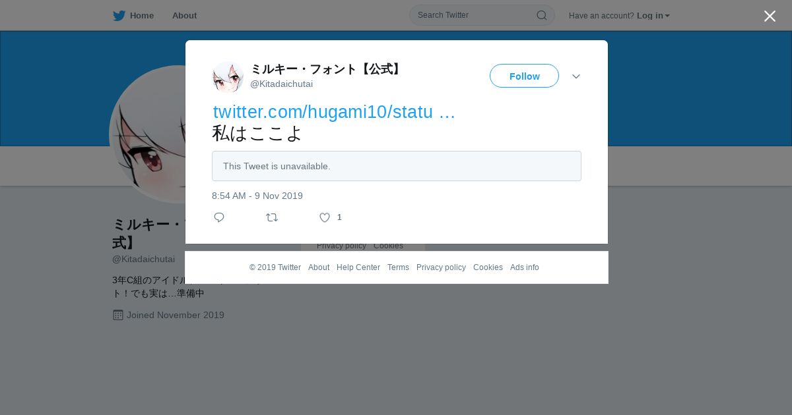Screen dimensions: 792x415
Task: Click the Have an account? text
Action: 601,16
